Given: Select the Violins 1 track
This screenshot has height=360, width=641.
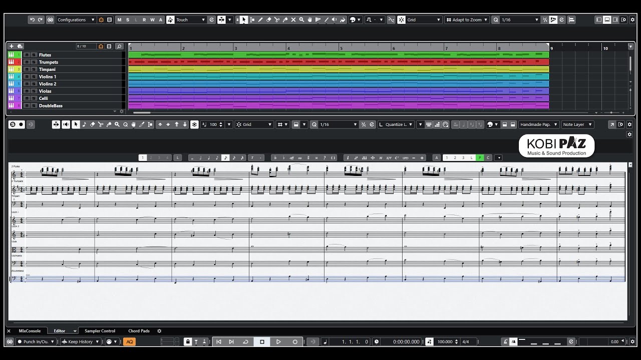Looking at the screenshot, I should 48,77.
